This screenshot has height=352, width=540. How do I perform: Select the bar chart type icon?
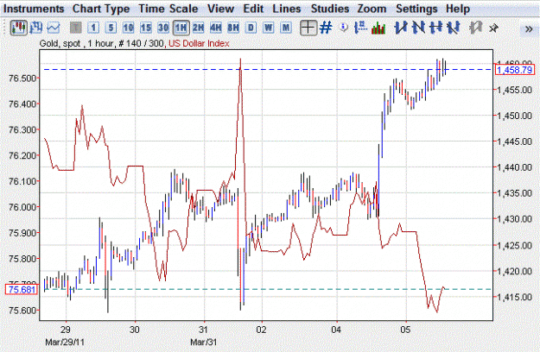[35, 28]
